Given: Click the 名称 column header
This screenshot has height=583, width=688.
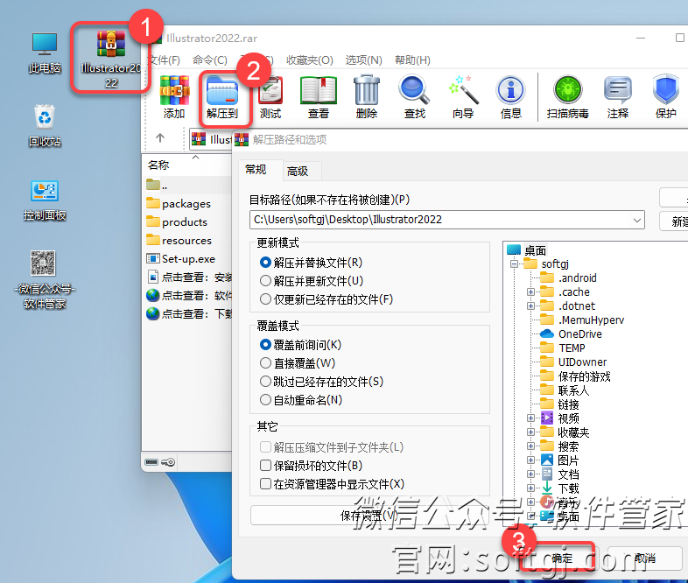Looking at the screenshot, I should 158,165.
